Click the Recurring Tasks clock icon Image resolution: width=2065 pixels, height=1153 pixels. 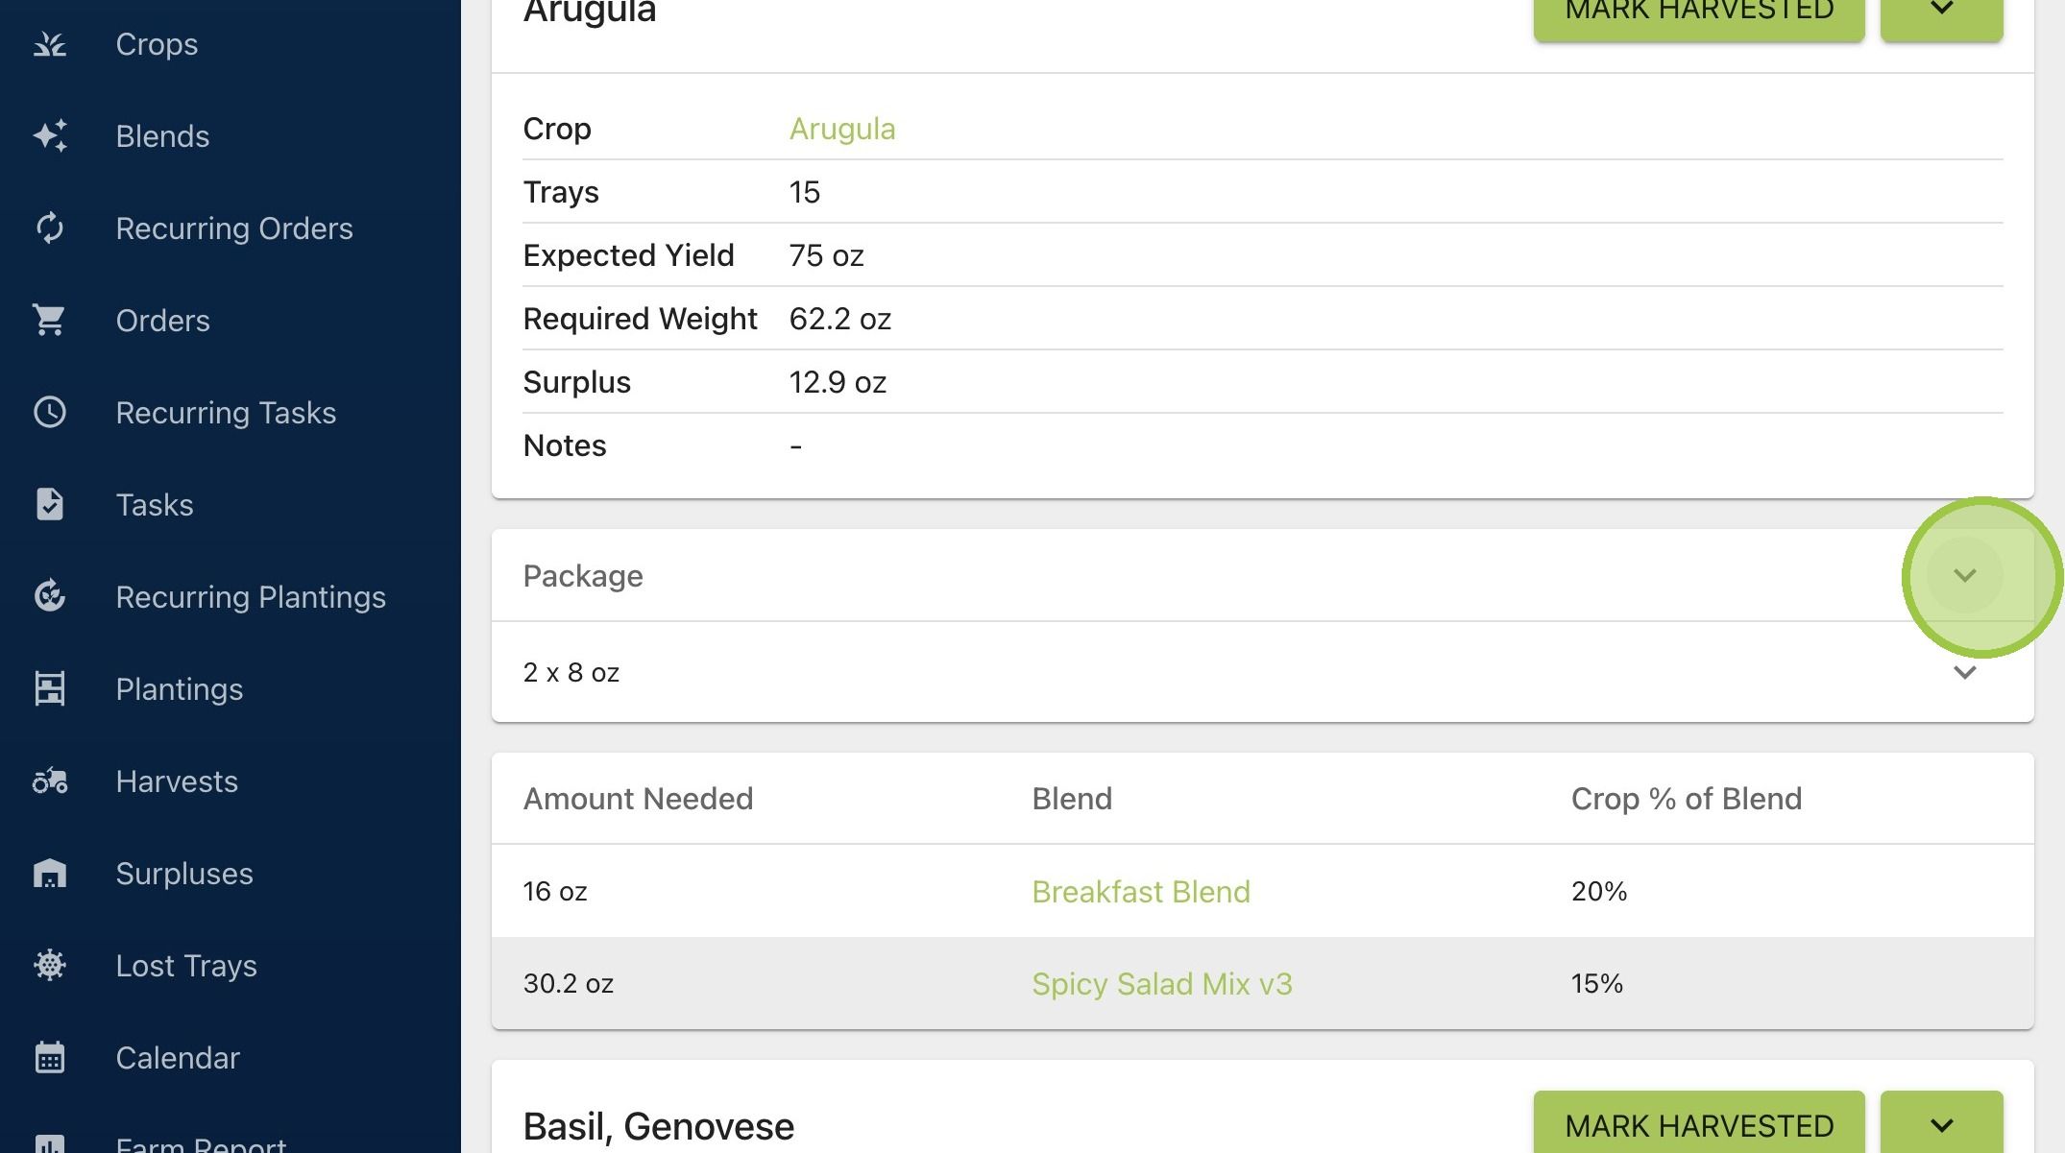click(50, 413)
